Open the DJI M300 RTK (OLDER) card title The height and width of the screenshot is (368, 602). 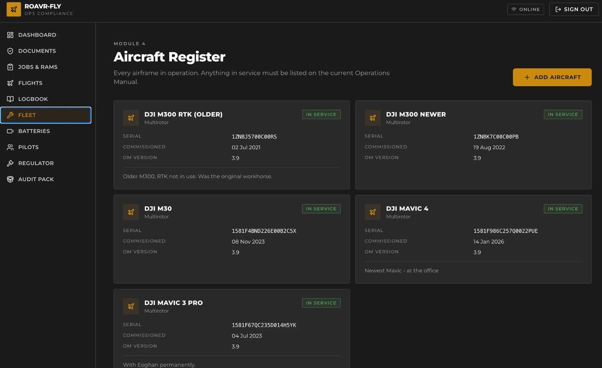click(x=183, y=114)
